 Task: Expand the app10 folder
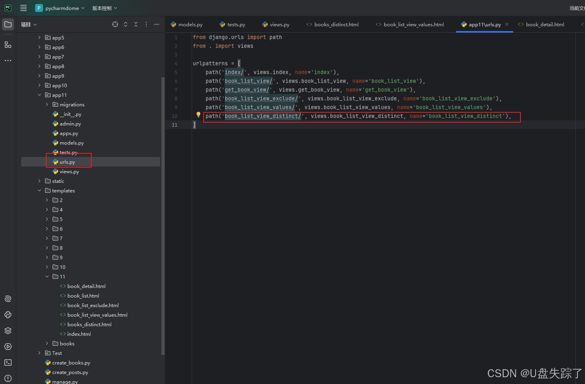tap(39, 85)
